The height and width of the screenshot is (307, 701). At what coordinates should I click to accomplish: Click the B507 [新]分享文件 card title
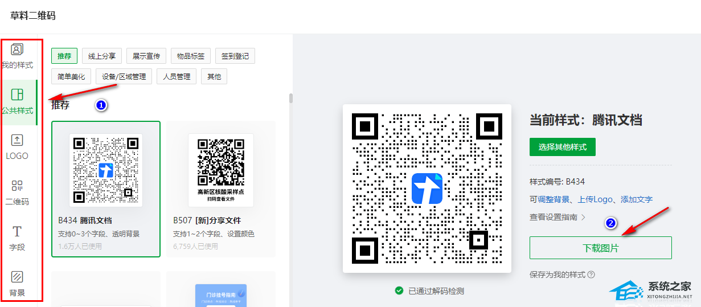(x=207, y=220)
